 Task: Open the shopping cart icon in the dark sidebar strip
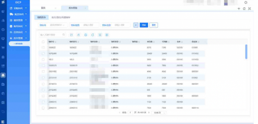click(3, 48)
